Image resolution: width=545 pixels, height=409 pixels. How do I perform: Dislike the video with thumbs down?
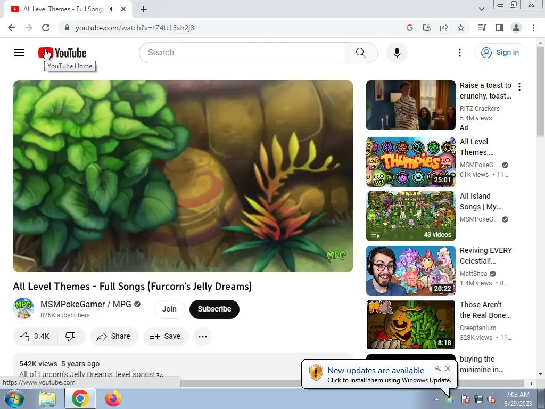[x=71, y=337]
